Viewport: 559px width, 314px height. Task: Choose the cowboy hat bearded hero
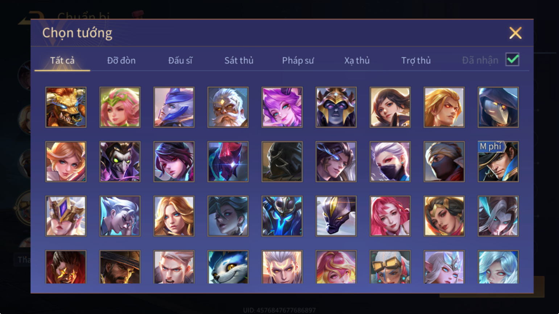120,267
